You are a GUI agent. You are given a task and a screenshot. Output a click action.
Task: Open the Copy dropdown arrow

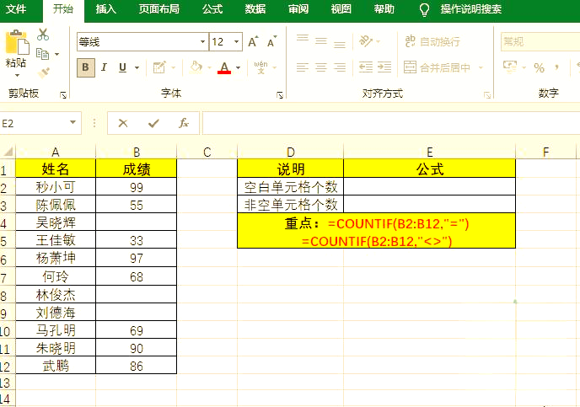click(57, 54)
